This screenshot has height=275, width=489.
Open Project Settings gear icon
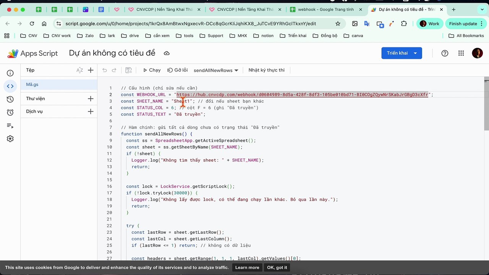tap(10, 139)
